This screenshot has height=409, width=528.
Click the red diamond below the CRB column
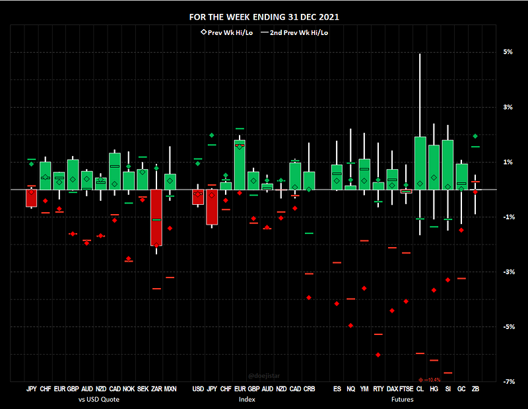coord(309,298)
